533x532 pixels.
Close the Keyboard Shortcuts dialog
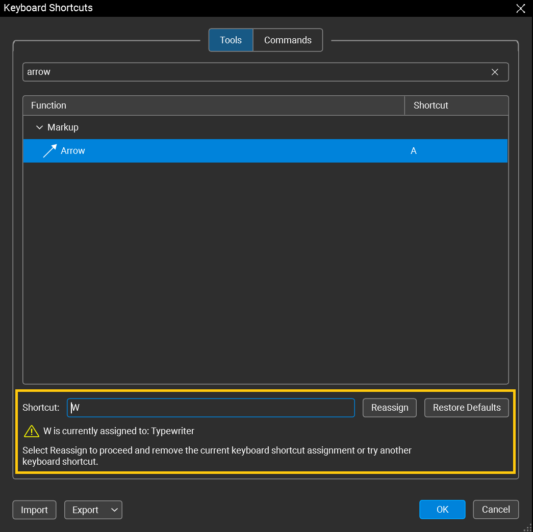point(520,8)
